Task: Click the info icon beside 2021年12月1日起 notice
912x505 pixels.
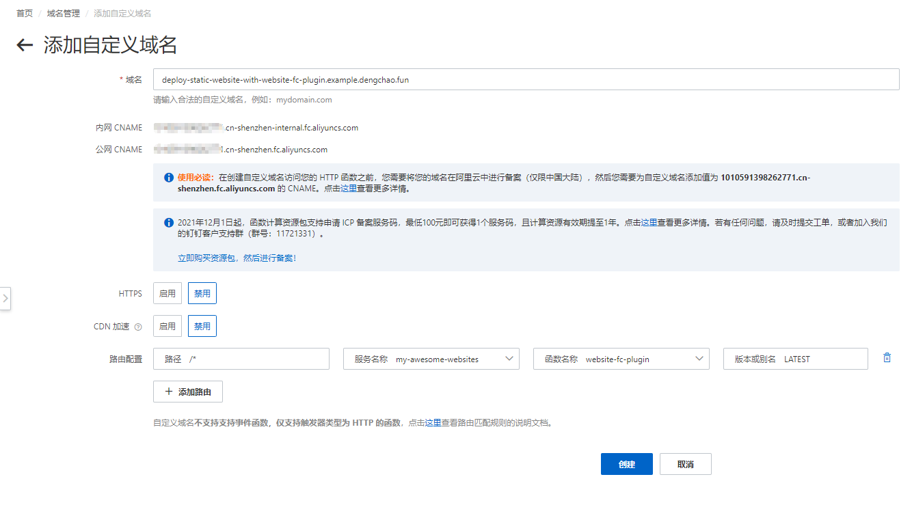Action: pyautogui.click(x=168, y=223)
